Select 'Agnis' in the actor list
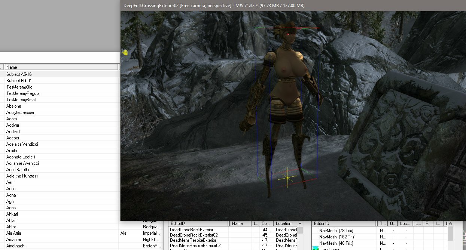Screen dimensions: 466x250 point(11,208)
